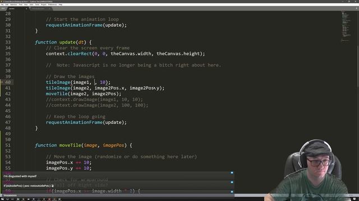Click line number 40 in the gutter
The image size is (359, 201).
[8, 82]
